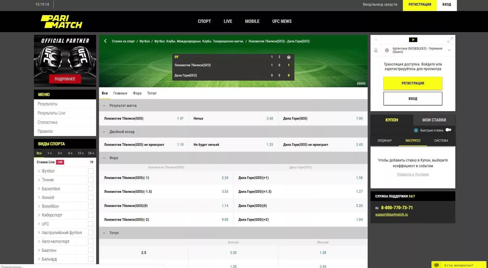Open Ввод/вывод средств link

[x=380, y=4]
